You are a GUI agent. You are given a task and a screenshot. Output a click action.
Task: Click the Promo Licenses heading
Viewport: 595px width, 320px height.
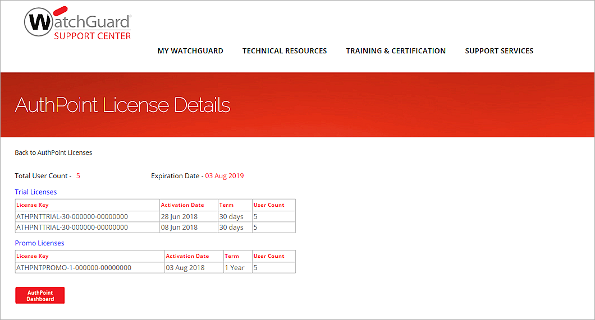point(39,243)
